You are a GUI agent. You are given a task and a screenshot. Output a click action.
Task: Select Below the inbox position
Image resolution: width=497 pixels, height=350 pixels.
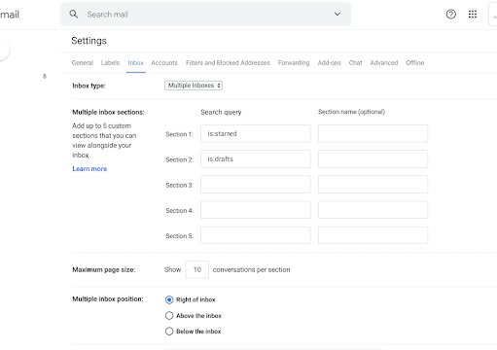coord(169,332)
